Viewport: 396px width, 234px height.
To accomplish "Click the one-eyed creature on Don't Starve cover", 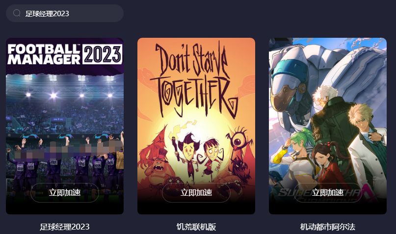I will click(x=238, y=140).
